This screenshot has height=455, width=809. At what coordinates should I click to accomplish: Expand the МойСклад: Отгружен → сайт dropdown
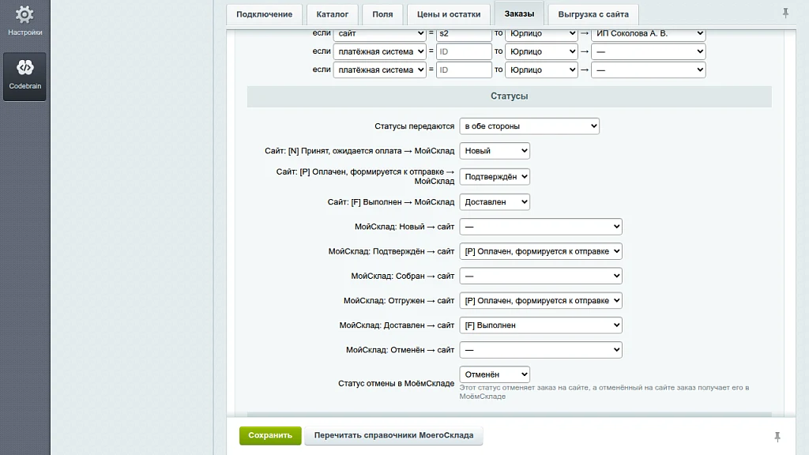[x=540, y=300]
